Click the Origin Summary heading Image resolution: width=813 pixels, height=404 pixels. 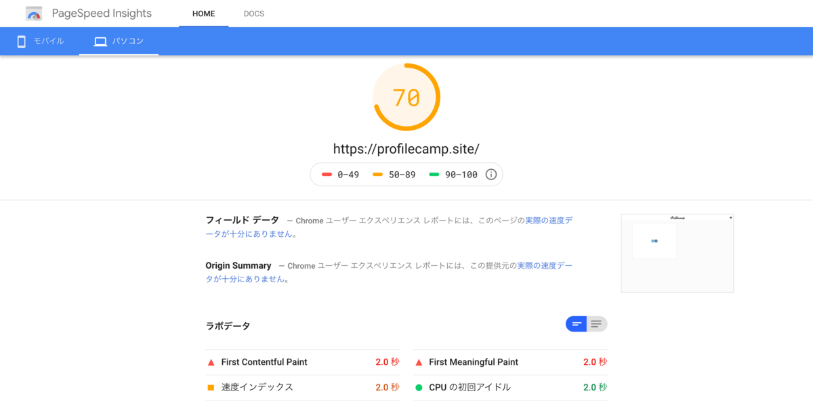pyautogui.click(x=238, y=266)
